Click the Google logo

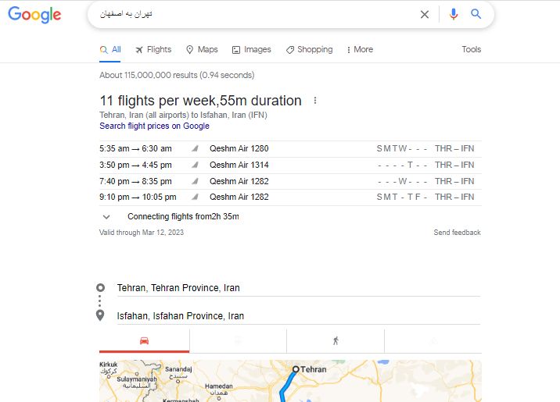[x=34, y=15]
